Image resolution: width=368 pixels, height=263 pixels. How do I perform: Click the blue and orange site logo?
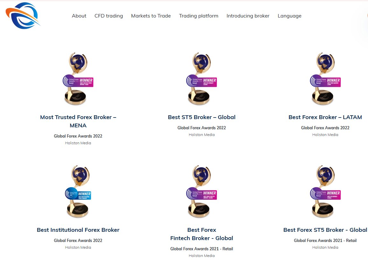coord(23,16)
